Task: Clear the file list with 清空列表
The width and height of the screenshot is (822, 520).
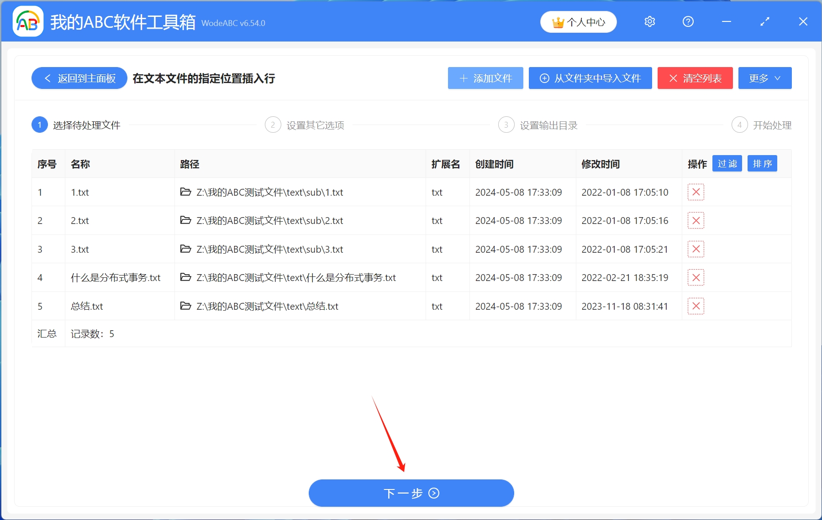Action: (x=695, y=78)
